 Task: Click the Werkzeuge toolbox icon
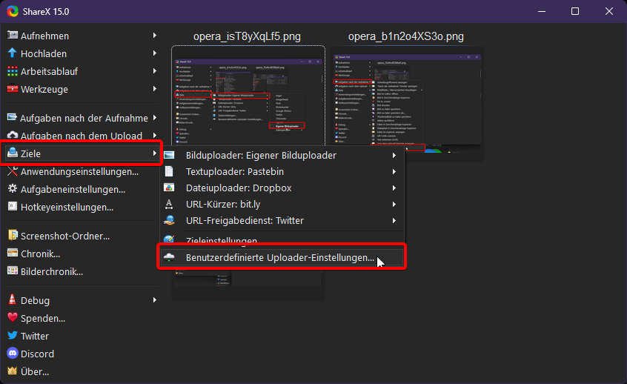[x=12, y=89]
